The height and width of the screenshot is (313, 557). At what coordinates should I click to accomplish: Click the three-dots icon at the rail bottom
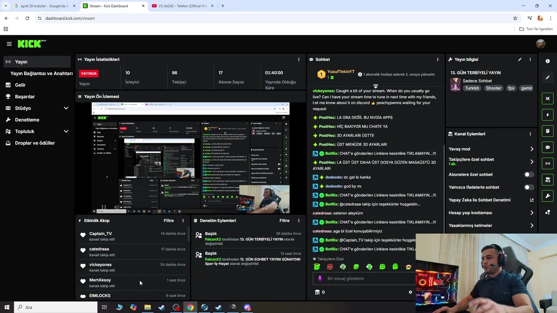click(547, 212)
